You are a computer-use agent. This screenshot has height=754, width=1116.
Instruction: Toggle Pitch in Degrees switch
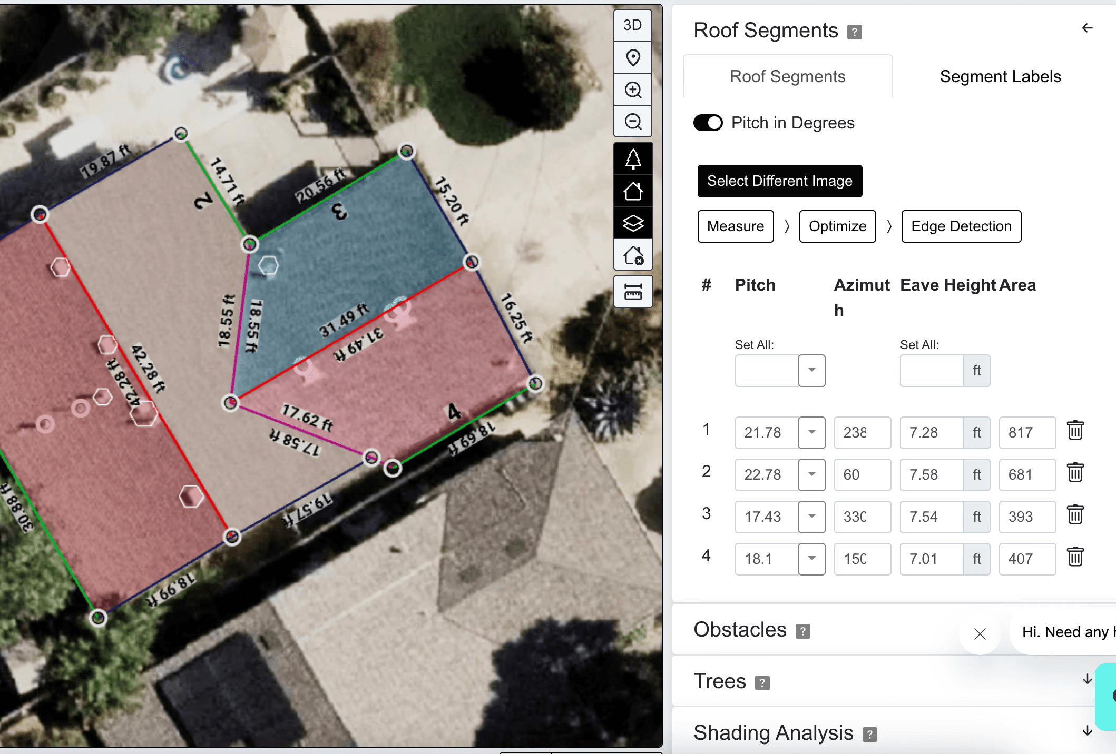tap(708, 123)
